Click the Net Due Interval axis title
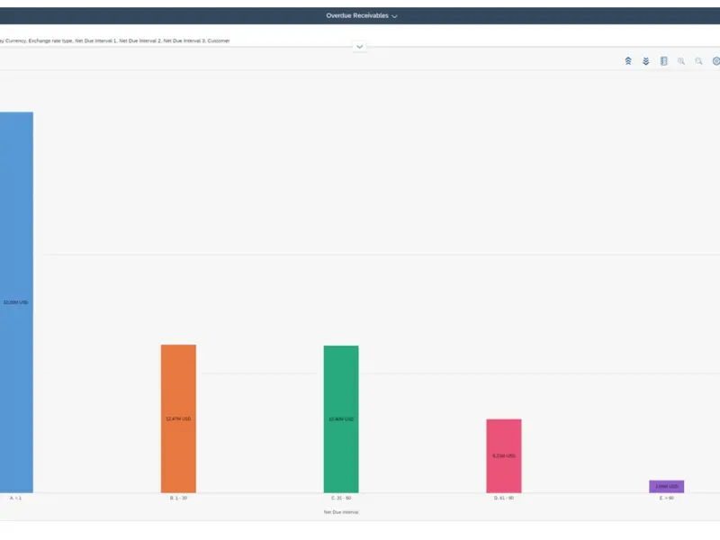Screen dimensions: 720x540 pyautogui.click(x=341, y=512)
